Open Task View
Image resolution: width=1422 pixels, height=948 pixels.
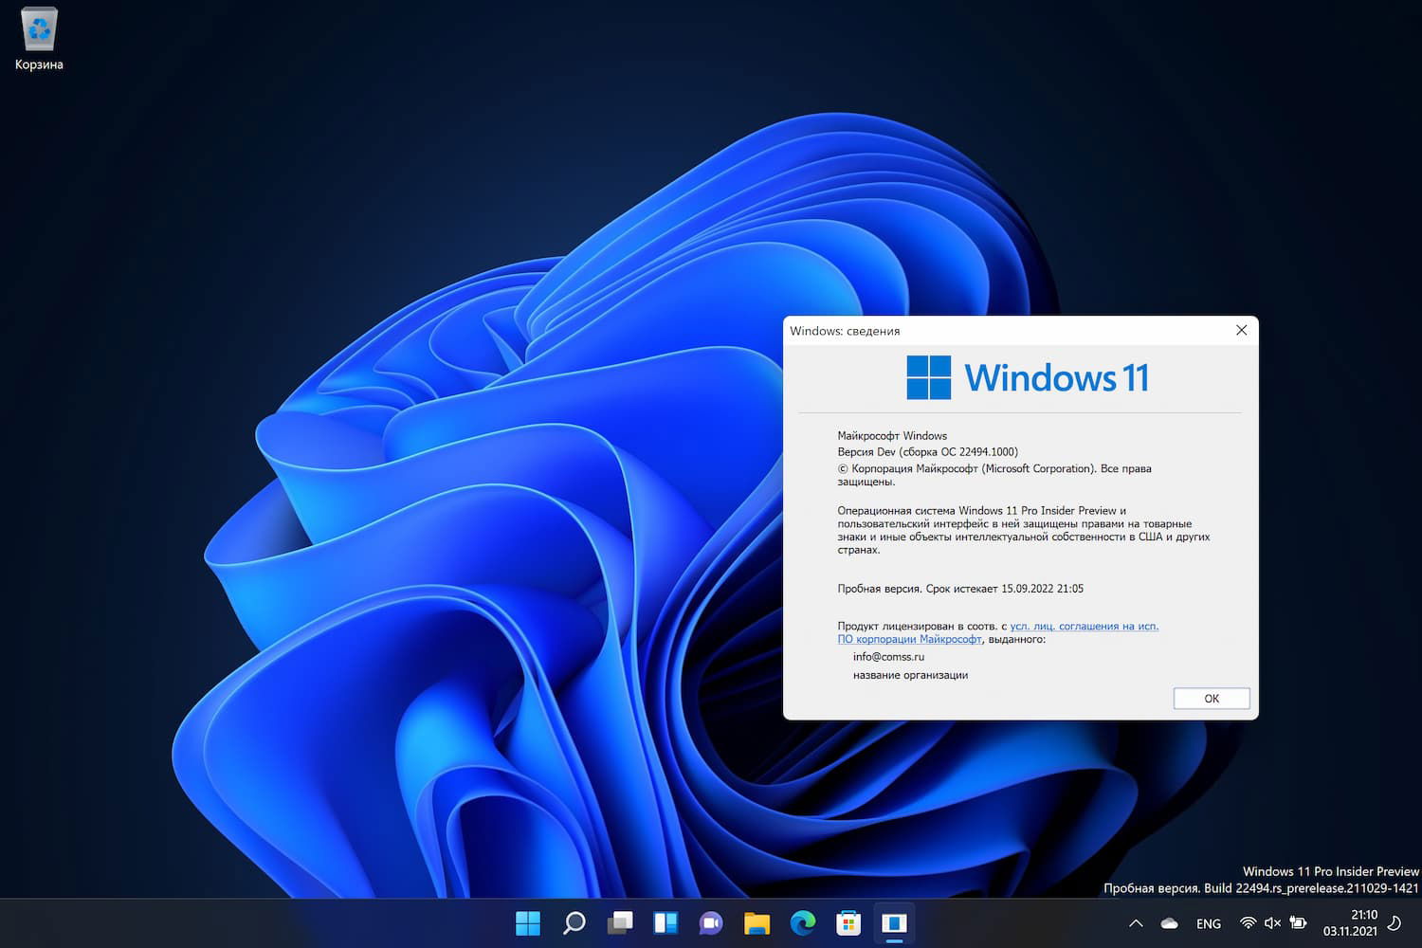tap(620, 922)
